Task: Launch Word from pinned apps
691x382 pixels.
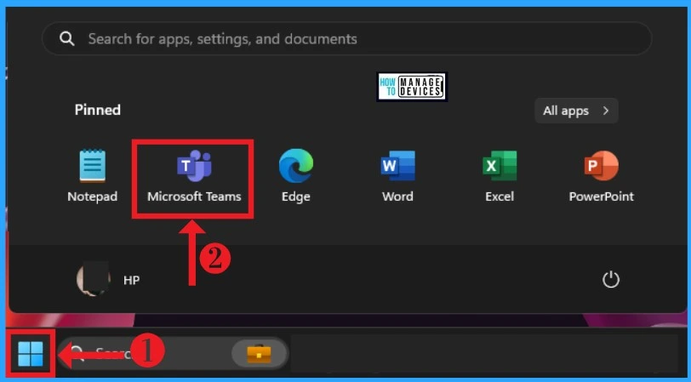Action: (x=397, y=175)
